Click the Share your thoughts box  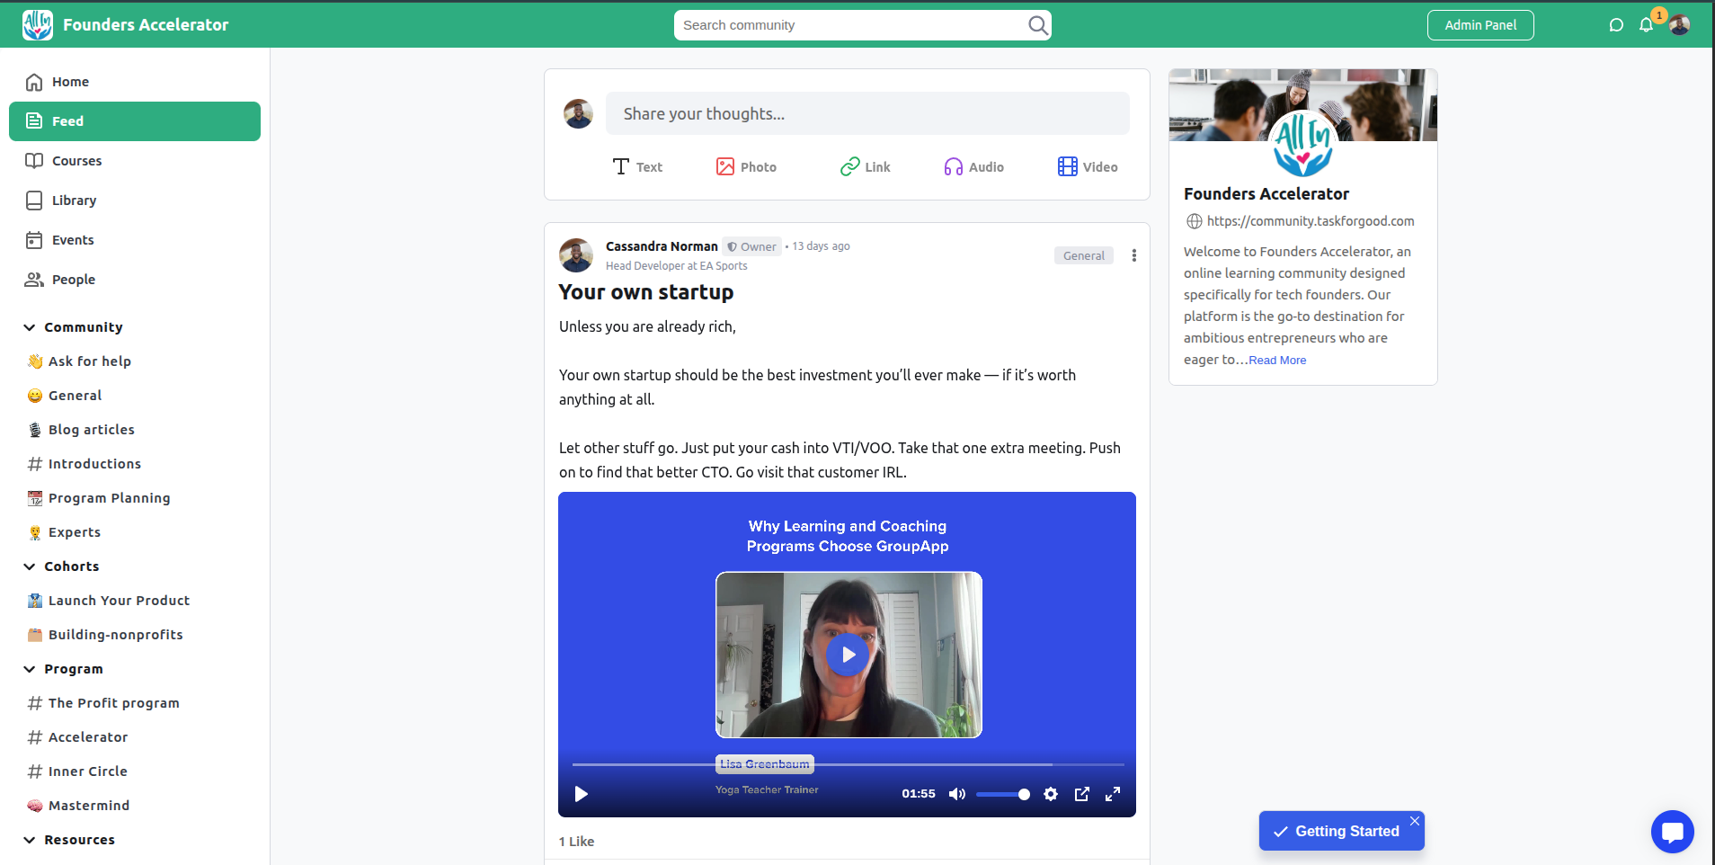(x=867, y=113)
